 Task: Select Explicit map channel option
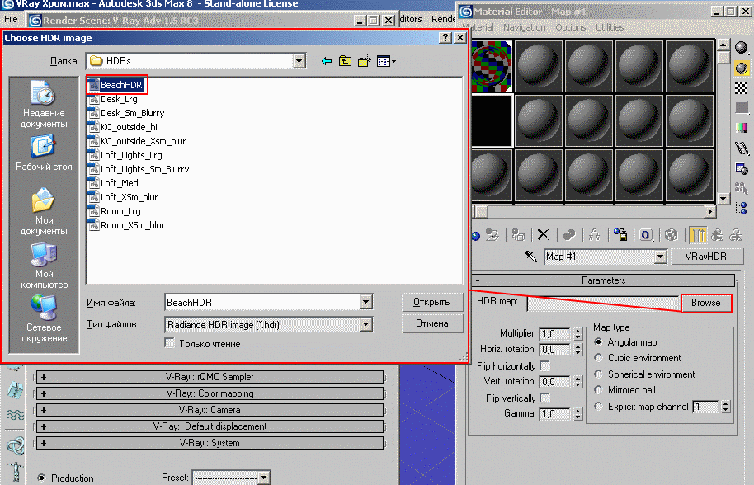(598, 407)
